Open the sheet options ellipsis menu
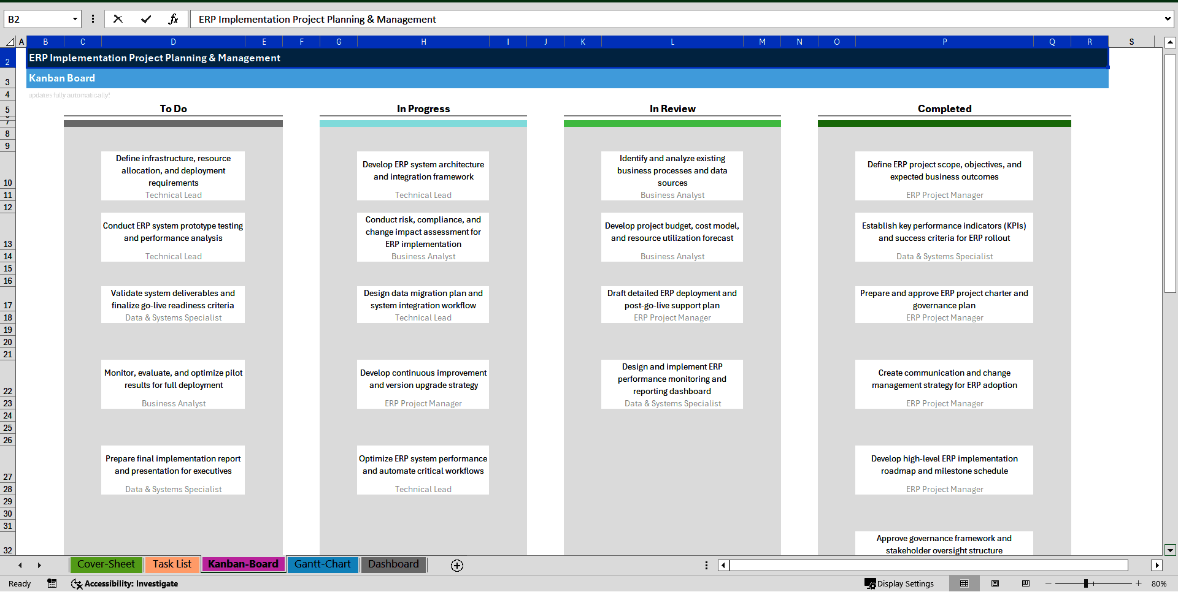Image resolution: width=1178 pixels, height=592 pixels. tap(706, 565)
